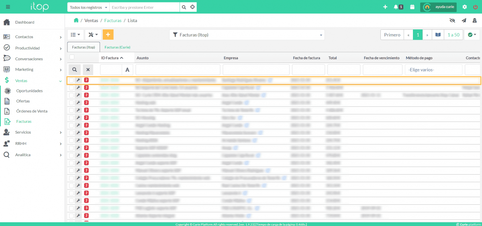Sort by the Asunto column header
This screenshot has width=482, height=226.
tap(143, 58)
